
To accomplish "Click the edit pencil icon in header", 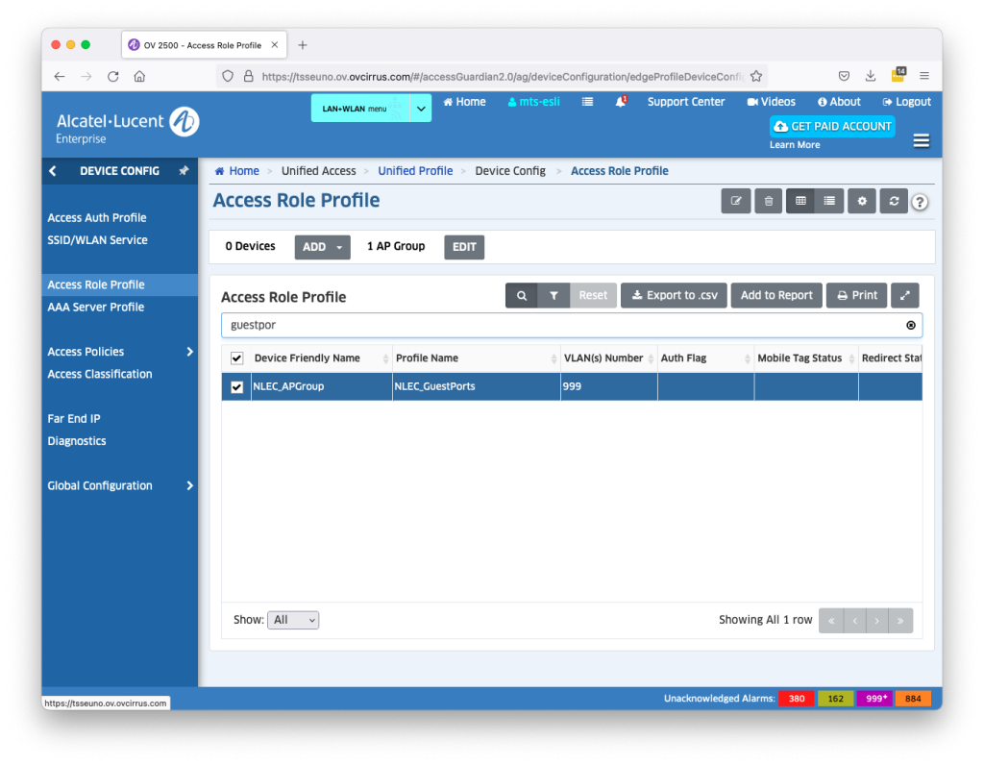I will click(x=736, y=201).
